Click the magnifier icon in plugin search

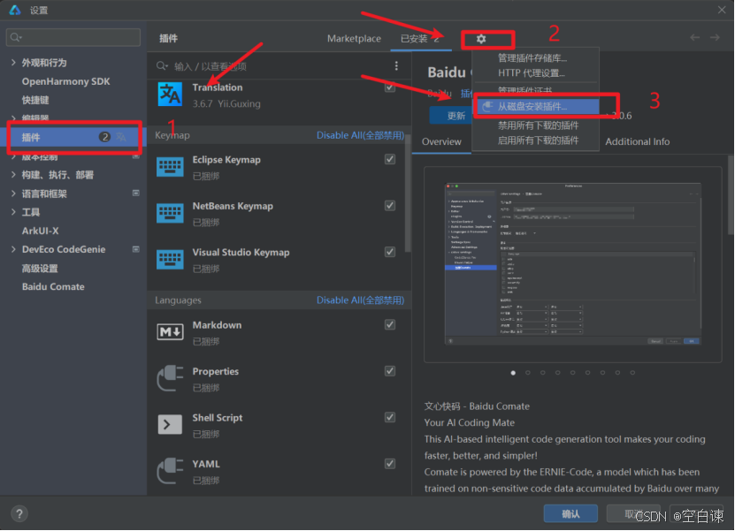(x=162, y=66)
